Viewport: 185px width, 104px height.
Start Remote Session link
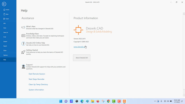point(37,74)
